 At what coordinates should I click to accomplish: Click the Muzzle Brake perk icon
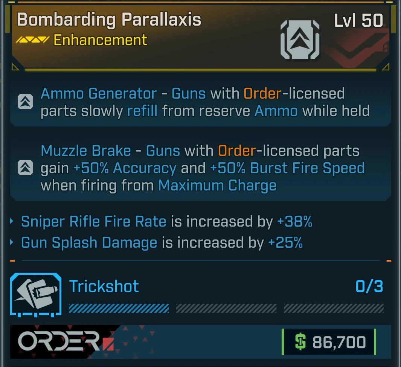point(25,168)
